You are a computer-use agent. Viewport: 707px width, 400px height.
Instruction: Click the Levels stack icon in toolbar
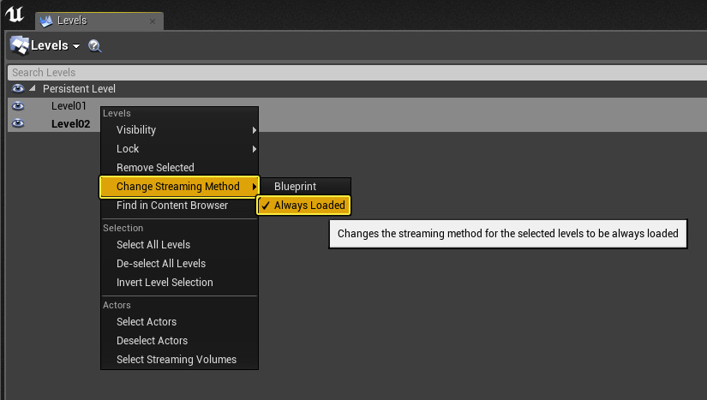point(19,45)
